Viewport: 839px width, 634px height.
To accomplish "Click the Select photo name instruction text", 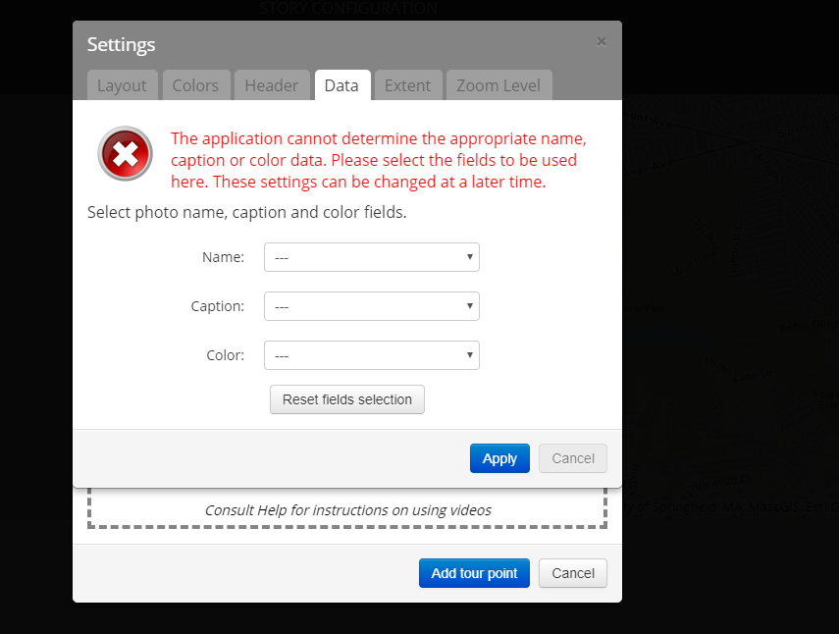I will click(246, 212).
